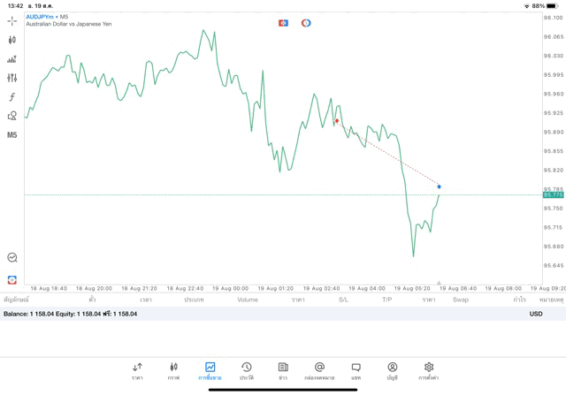Open the ราคา quotes tab
This screenshot has height=395, width=566.
[x=137, y=370]
